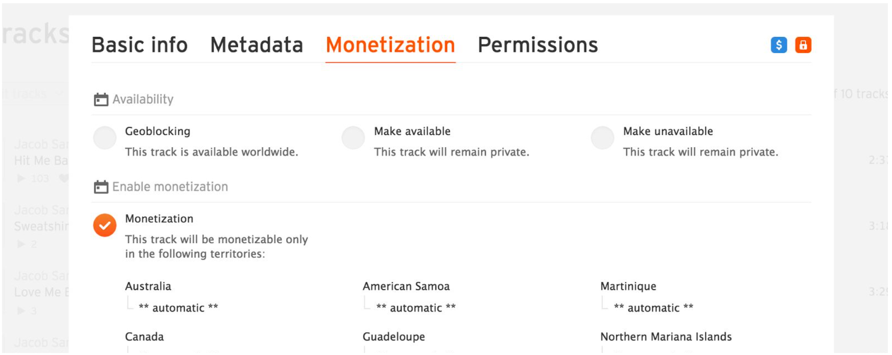Viewport: 892px width, 355px height.
Task: Click the Availability calendar icon
Action: tap(101, 99)
